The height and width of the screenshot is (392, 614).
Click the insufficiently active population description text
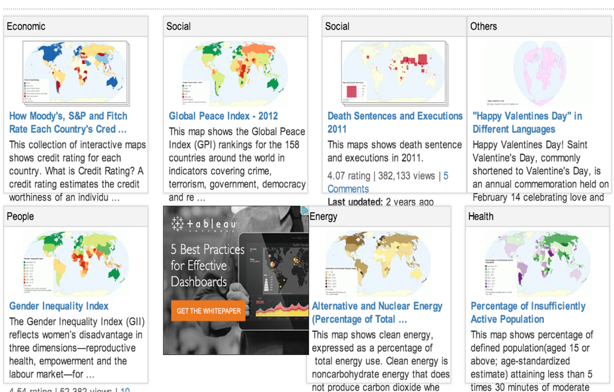point(532,361)
